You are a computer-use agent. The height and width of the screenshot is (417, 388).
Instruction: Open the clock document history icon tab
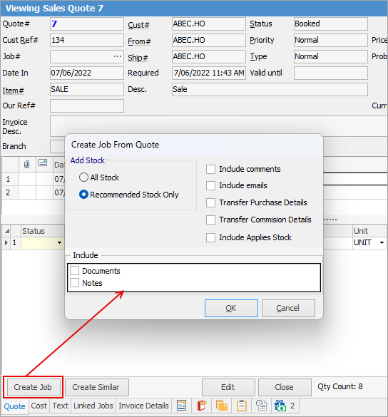[x=261, y=406]
